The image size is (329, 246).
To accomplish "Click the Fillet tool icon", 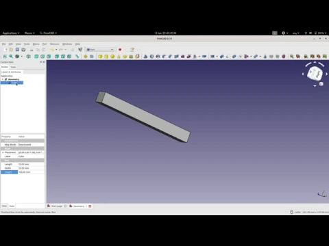I will click(x=164, y=56).
